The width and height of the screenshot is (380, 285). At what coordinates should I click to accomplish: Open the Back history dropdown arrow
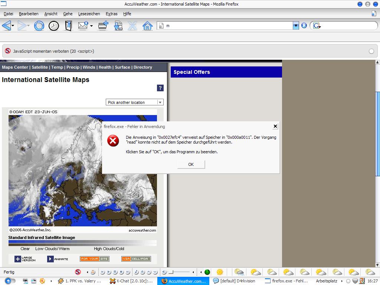(13, 26)
